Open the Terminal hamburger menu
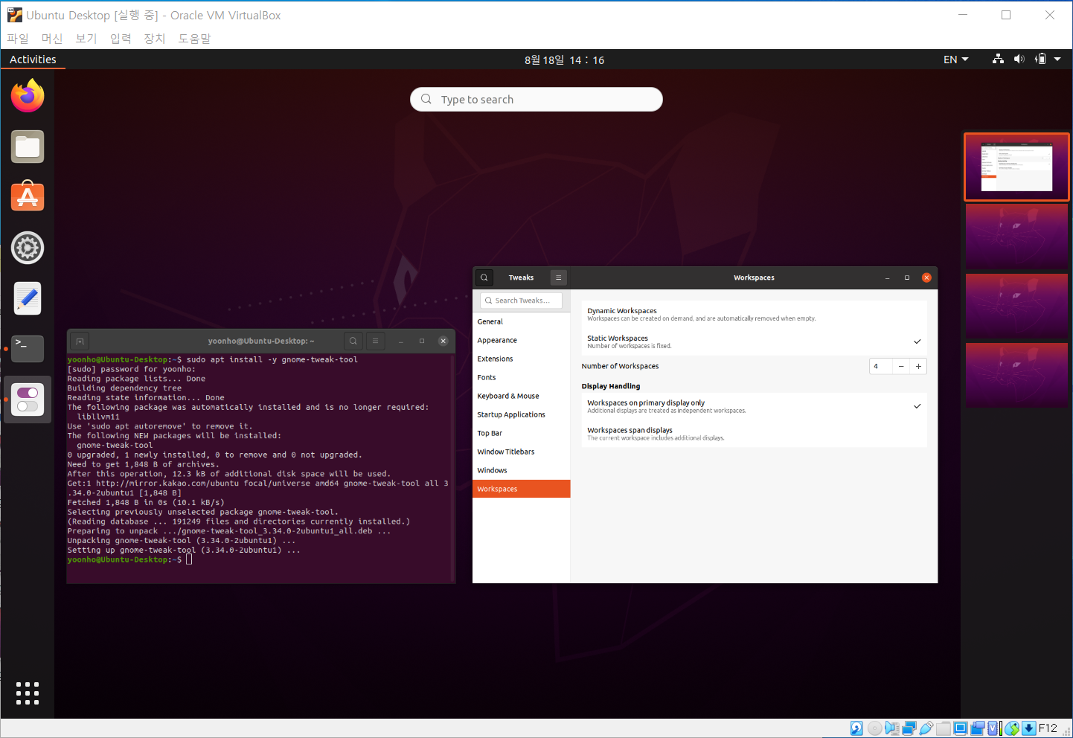The image size is (1073, 738). (x=375, y=341)
